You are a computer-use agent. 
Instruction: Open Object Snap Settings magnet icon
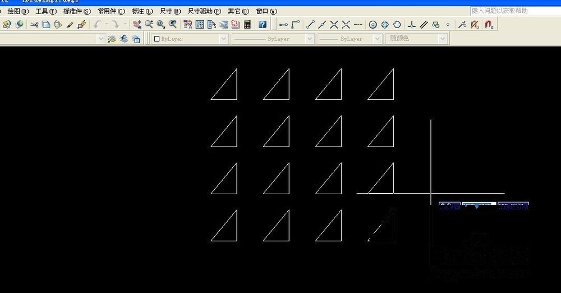[489, 25]
